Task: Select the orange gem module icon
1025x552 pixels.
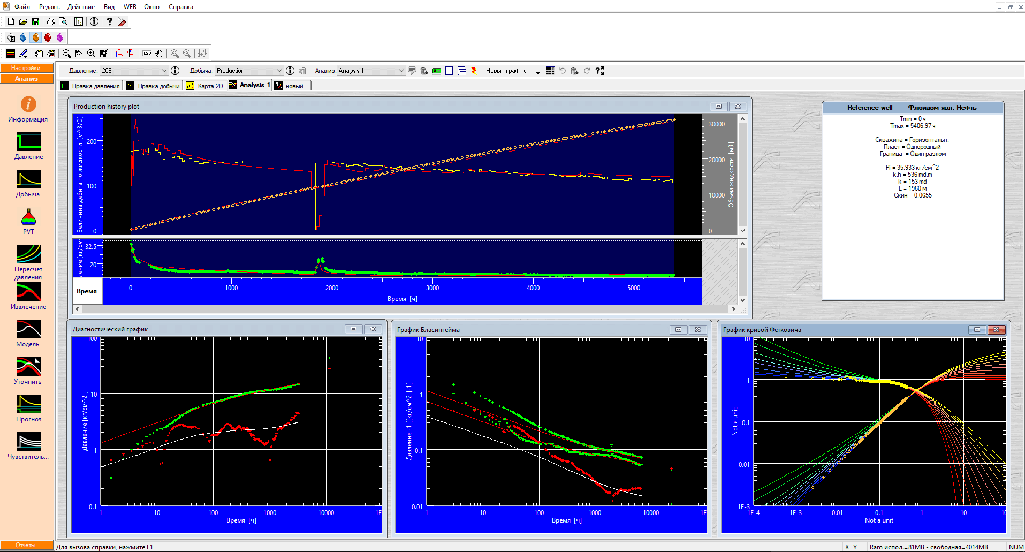Action: point(35,37)
